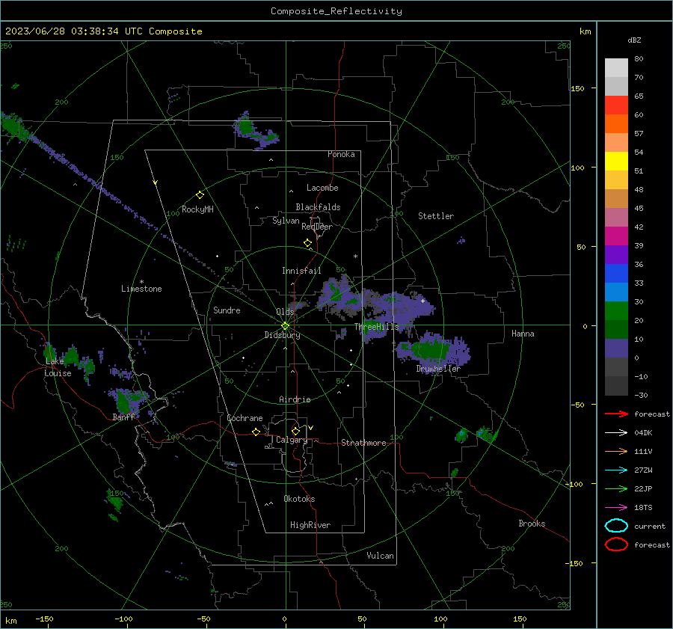Click the Vulcan label

380,555
